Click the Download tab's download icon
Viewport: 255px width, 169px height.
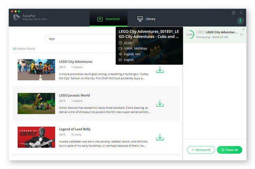click(x=100, y=19)
